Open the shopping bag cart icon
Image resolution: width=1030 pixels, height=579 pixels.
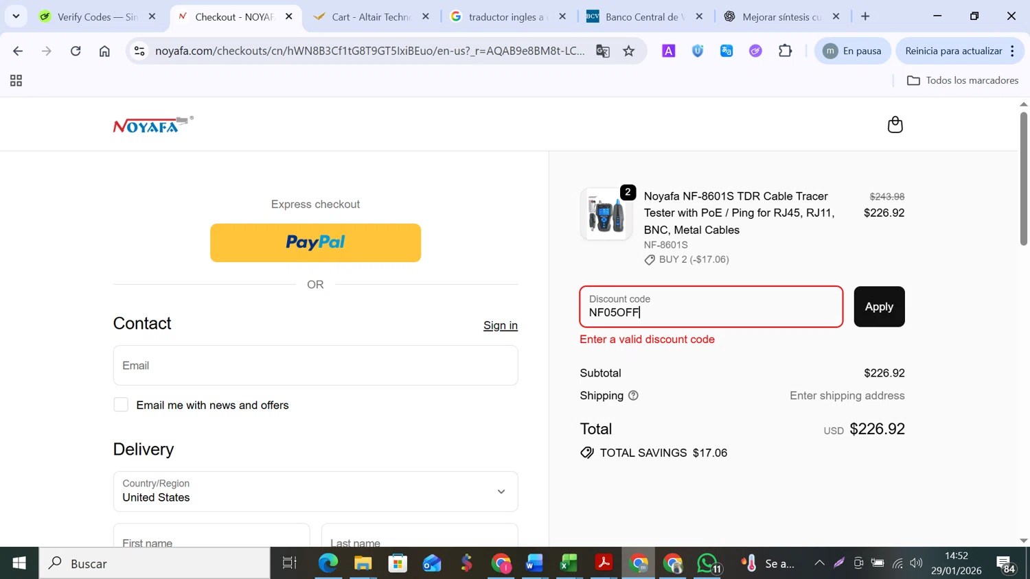[895, 125]
